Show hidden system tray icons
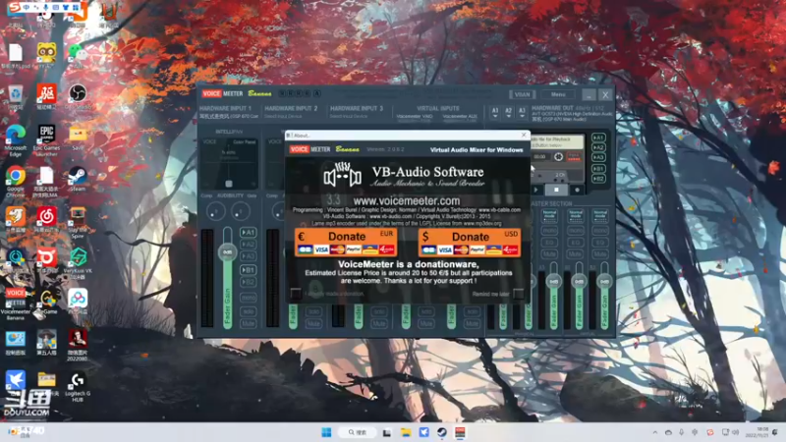The height and width of the screenshot is (442, 786). pos(654,432)
